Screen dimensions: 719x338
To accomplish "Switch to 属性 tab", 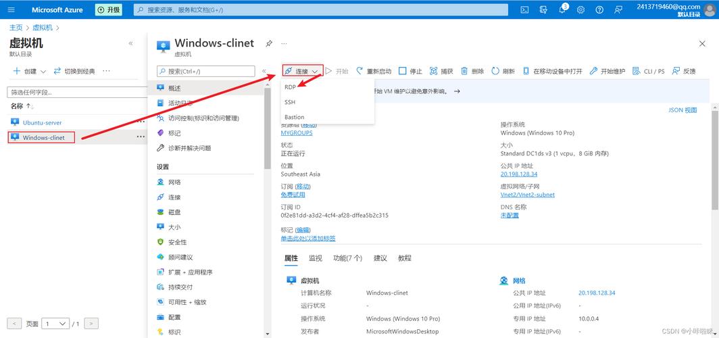I will pyautogui.click(x=291, y=258).
